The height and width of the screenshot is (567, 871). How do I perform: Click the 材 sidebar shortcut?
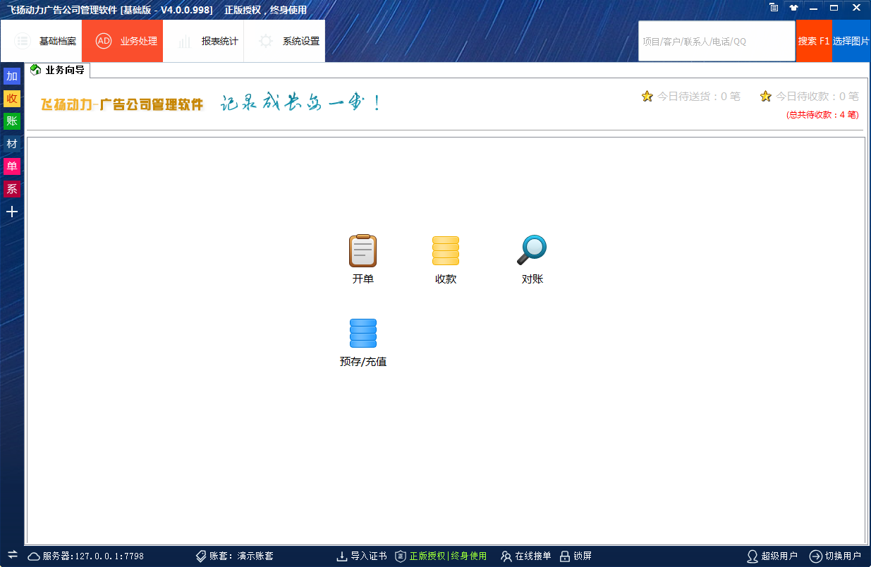(x=12, y=144)
